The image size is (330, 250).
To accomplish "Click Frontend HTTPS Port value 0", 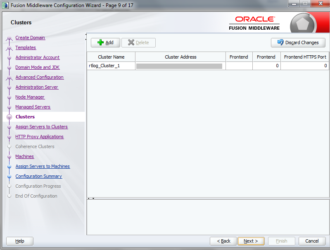I will (305, 66).
